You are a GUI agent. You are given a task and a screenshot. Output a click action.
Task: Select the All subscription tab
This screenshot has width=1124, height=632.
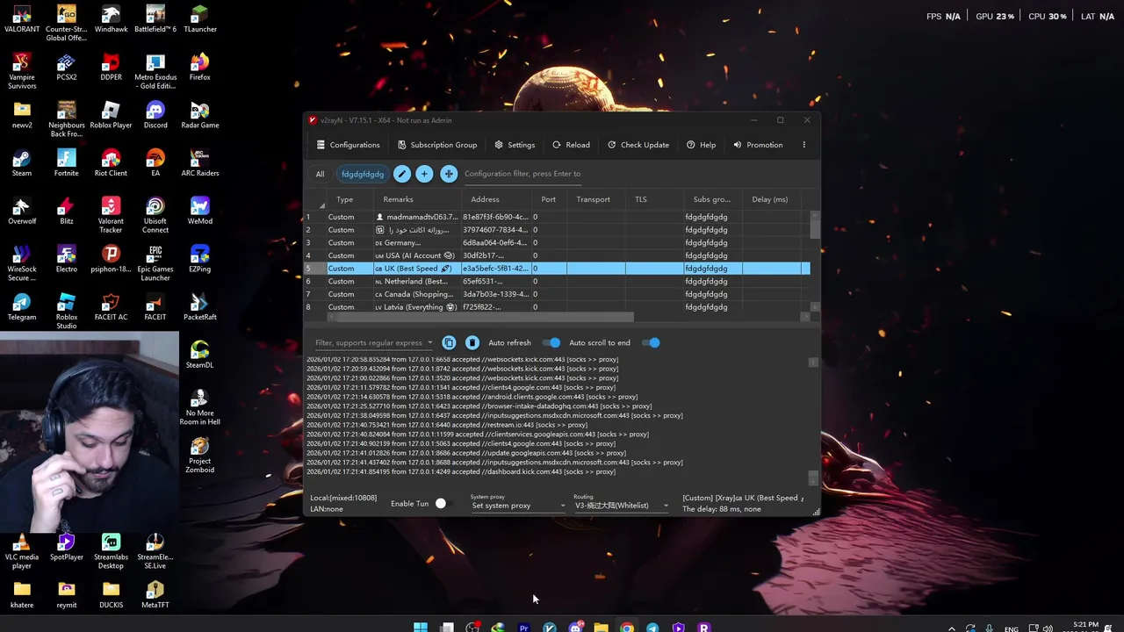coord(320,174)
